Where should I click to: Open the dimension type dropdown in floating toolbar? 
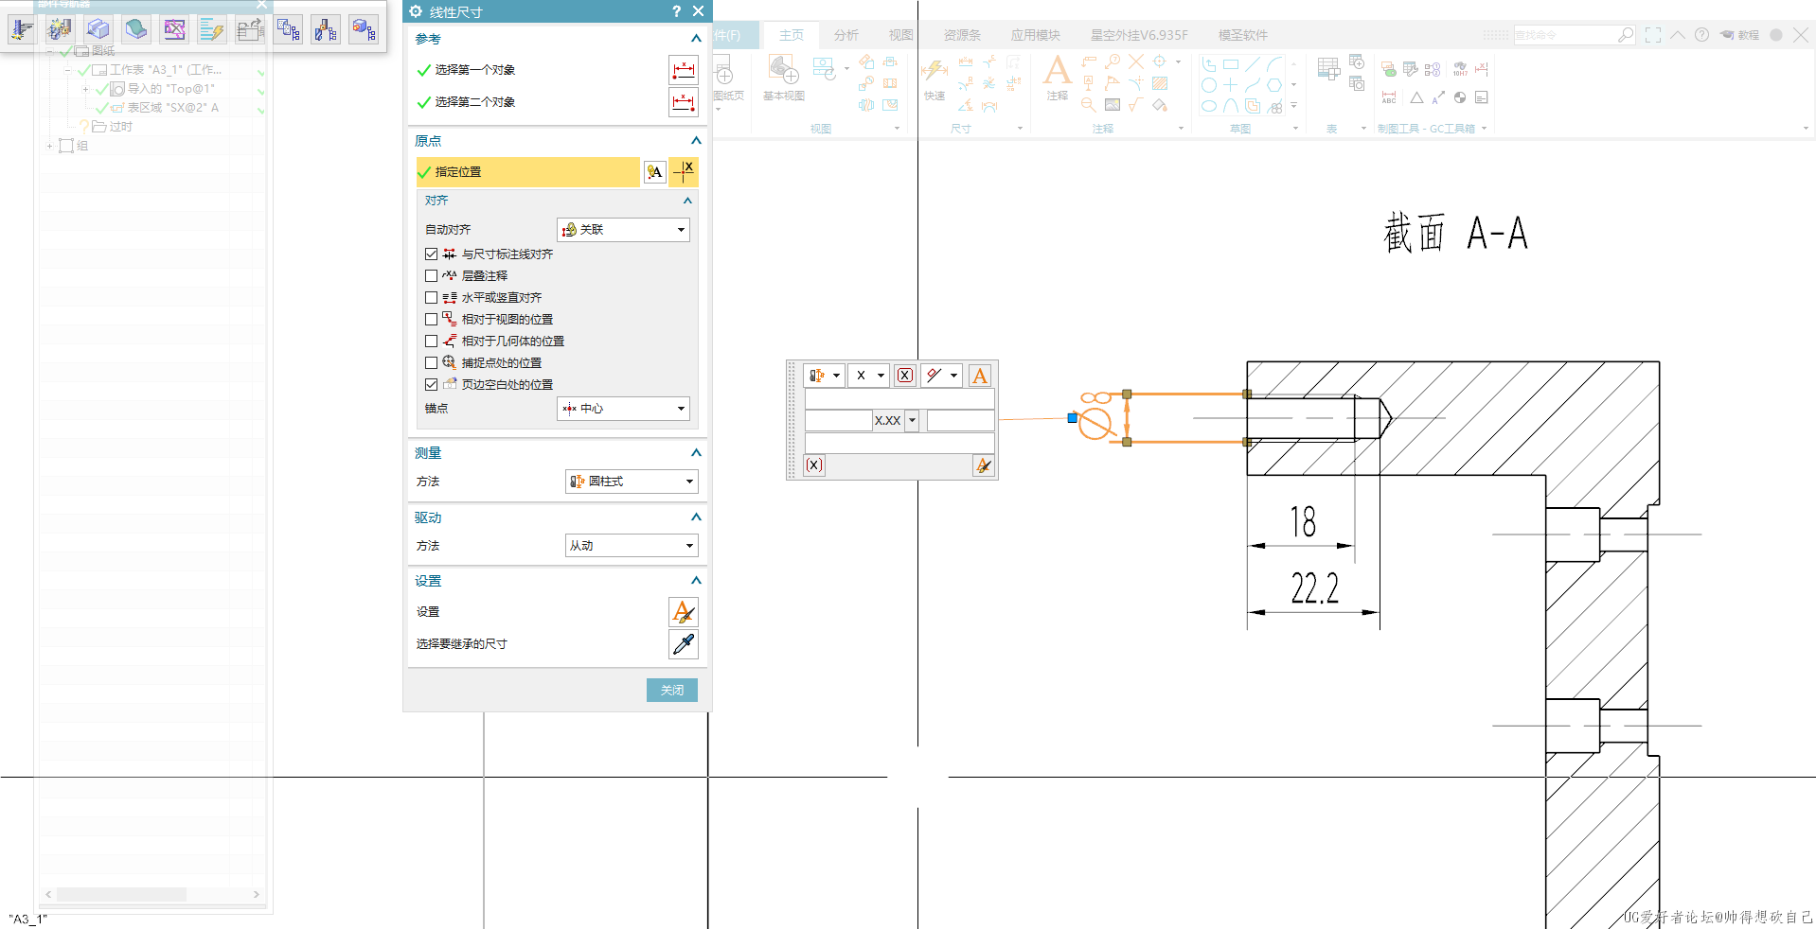click(x=825, y=376)
